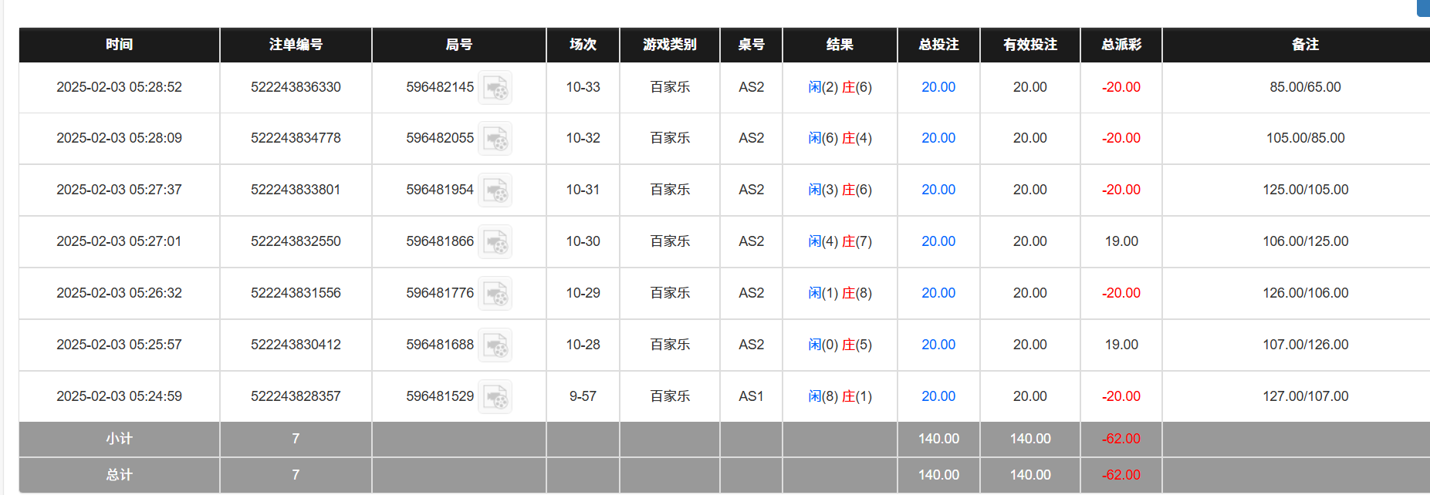Screen dimensions: 1430x495
Task: Open video replay for round 596482145
Action: coord(495,88)
